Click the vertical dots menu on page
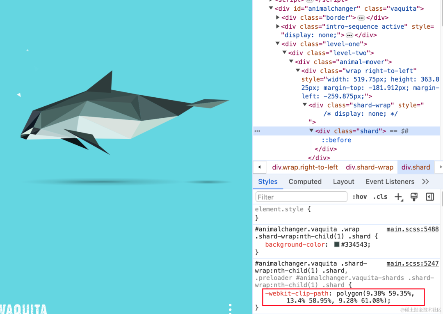The width and height of the screenshot is (443, 314). 230,309
